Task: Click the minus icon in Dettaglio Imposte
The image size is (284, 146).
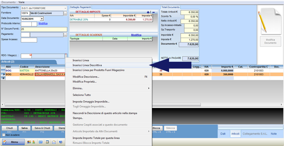Action: pos(153,12)
